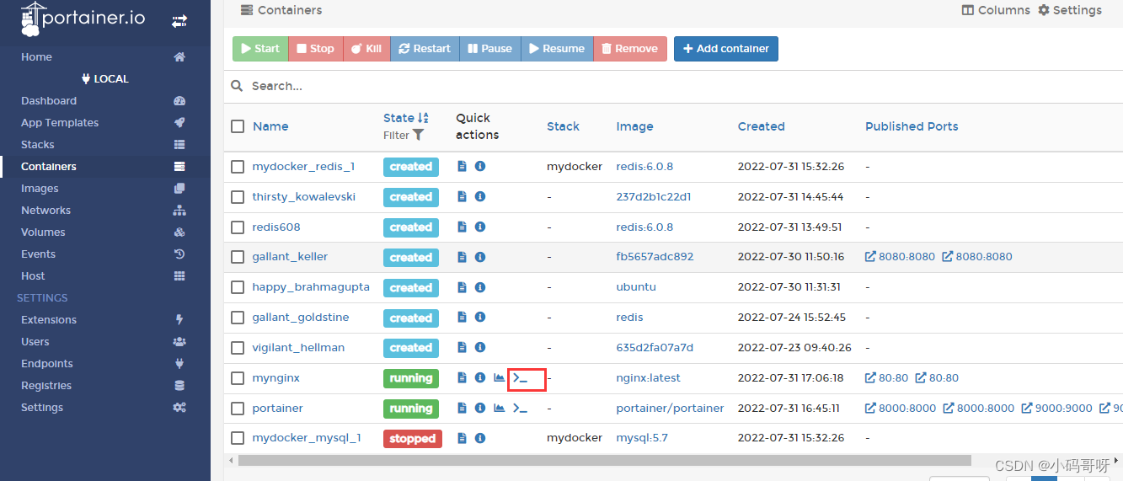
Task: Select the mynginx container checkbox
Action: (238, 378)
